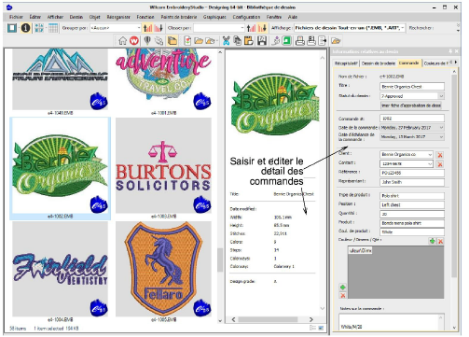Viewport: 469px width, 337px height.
Task: Pin the Informations relatives au dessin panel
Action: (x=450, y=51)
